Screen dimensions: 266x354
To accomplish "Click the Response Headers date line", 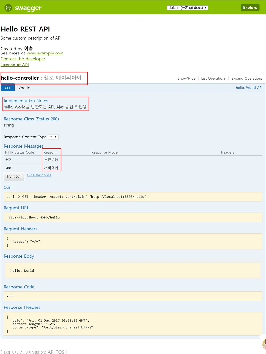I will coord(50,320).
